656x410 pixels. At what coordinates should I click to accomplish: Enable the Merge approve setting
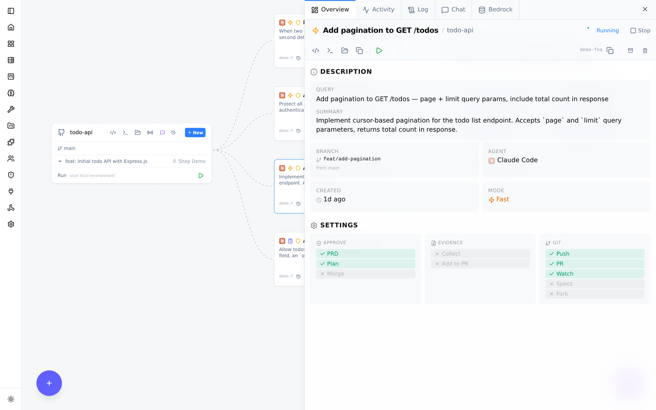[366, 274]
